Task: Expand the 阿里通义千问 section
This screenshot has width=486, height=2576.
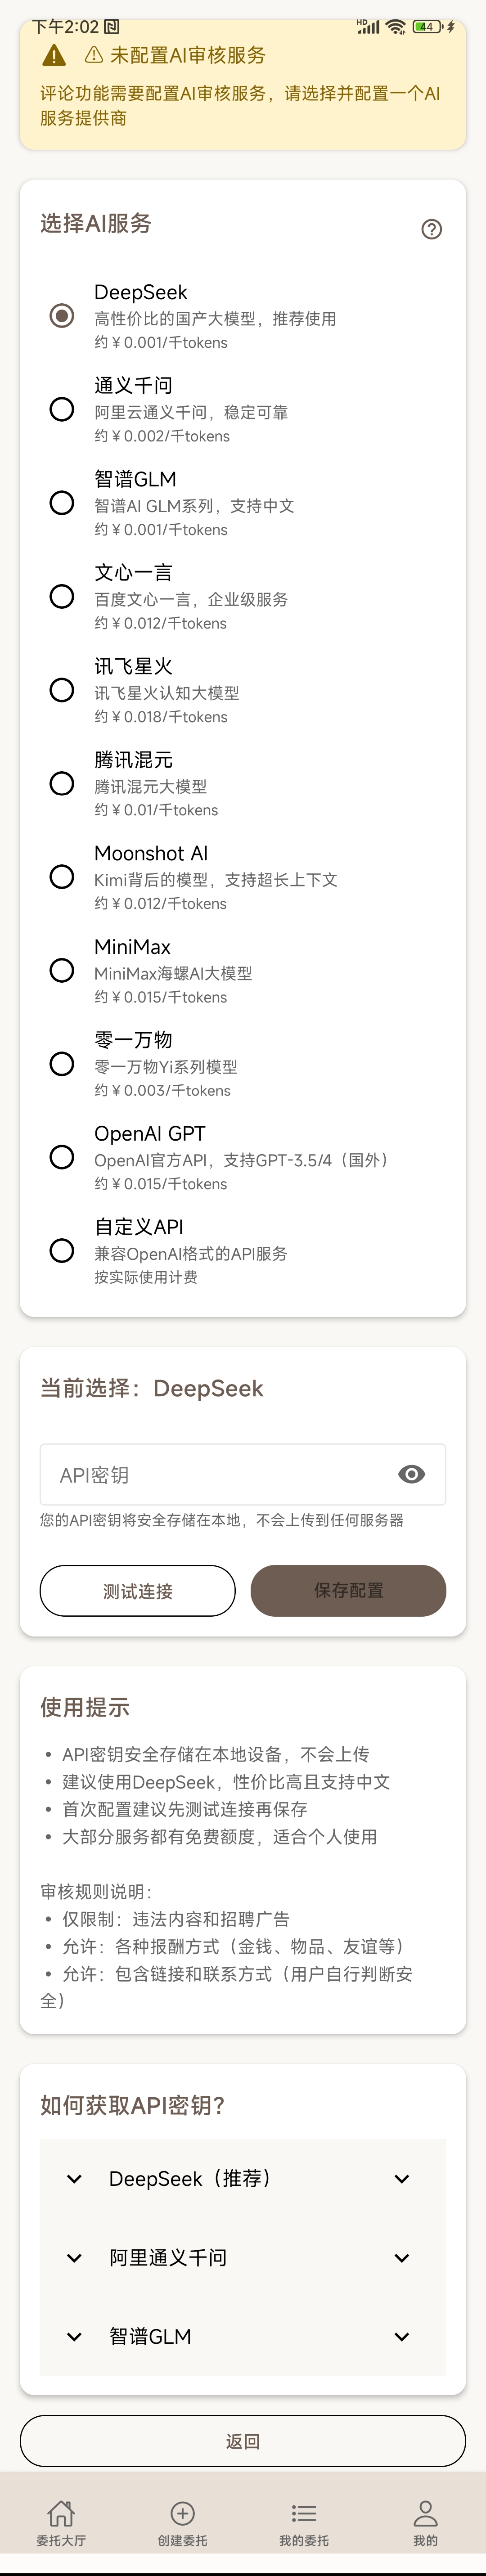Action: click(241, 2257)
